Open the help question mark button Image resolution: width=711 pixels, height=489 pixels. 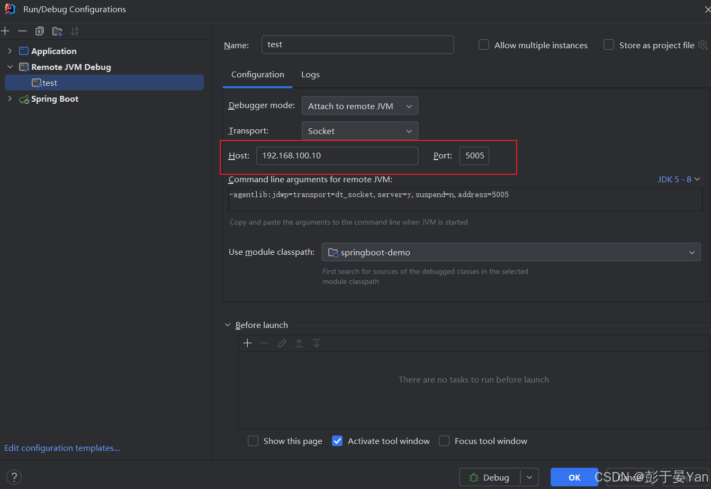point(14,477)
